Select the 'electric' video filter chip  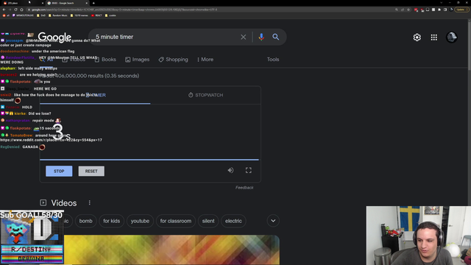point(233,221)
